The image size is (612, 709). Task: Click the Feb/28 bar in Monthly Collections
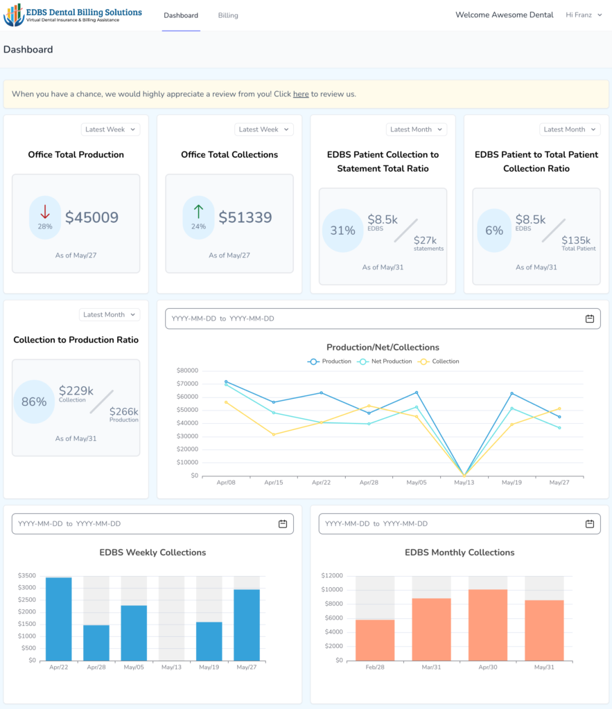[x=375, y=640]
